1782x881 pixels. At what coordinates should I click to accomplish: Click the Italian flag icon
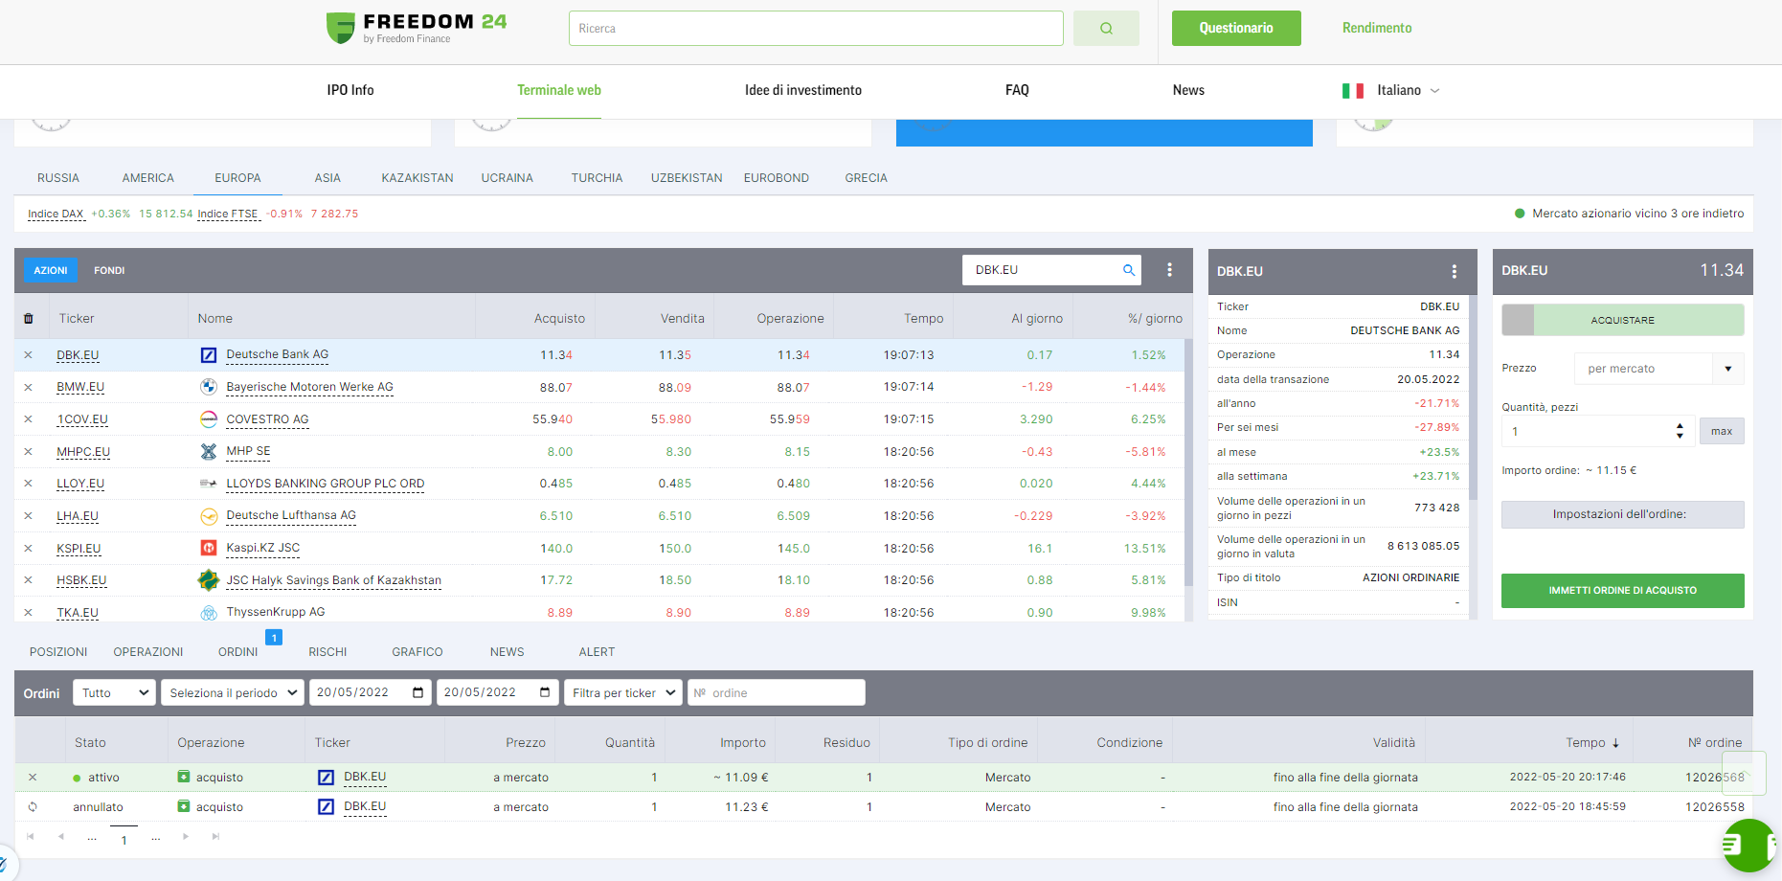[x=1353, y=91]
